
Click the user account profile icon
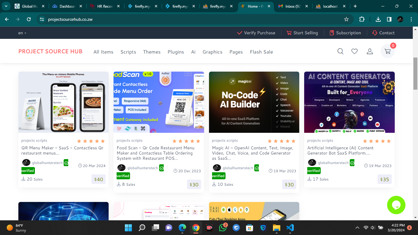(370, 51)
